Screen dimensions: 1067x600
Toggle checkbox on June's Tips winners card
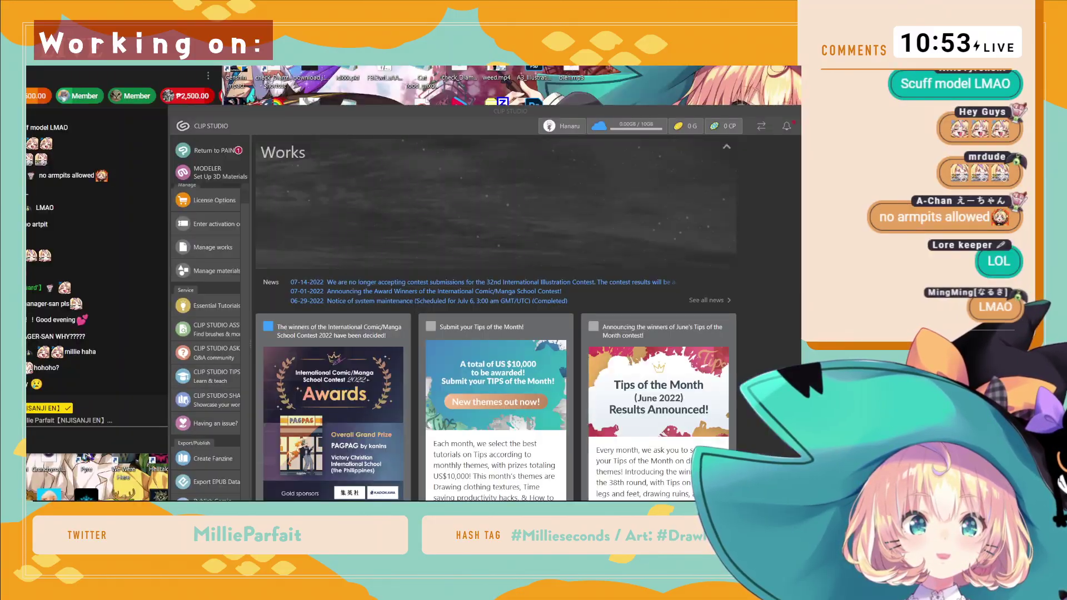(x=594, y=326)
